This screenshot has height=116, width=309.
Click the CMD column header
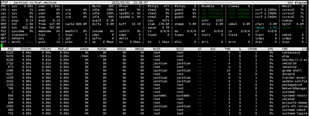[285, 49]
